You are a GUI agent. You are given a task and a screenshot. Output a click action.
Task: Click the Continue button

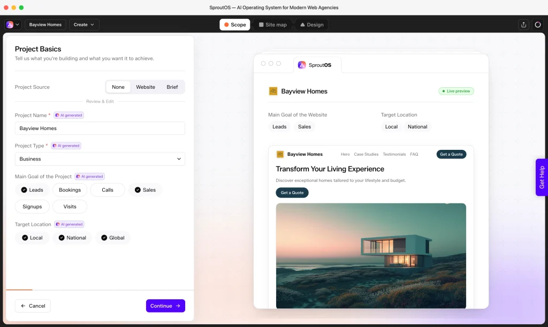(x=165, y=306)
